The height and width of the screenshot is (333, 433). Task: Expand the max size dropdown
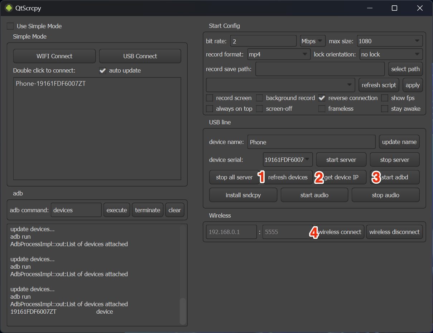coord(390,41)
